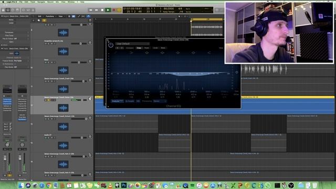
Task: Click the Stop button in the transport
Action: (102, 10)
